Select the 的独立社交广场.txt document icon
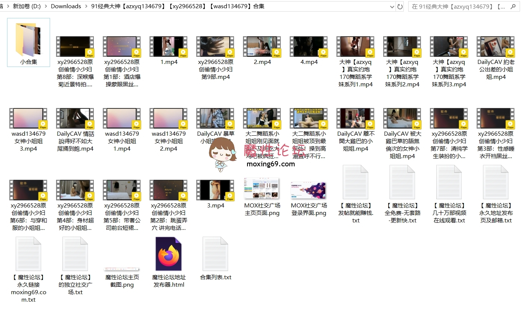 coord(75,254)
